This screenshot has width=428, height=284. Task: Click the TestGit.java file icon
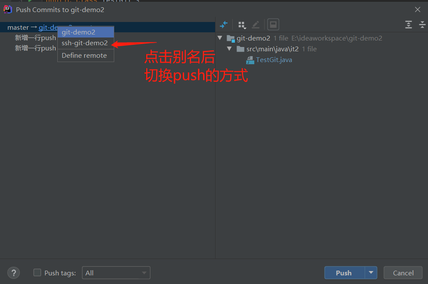[x=250, y=60]
